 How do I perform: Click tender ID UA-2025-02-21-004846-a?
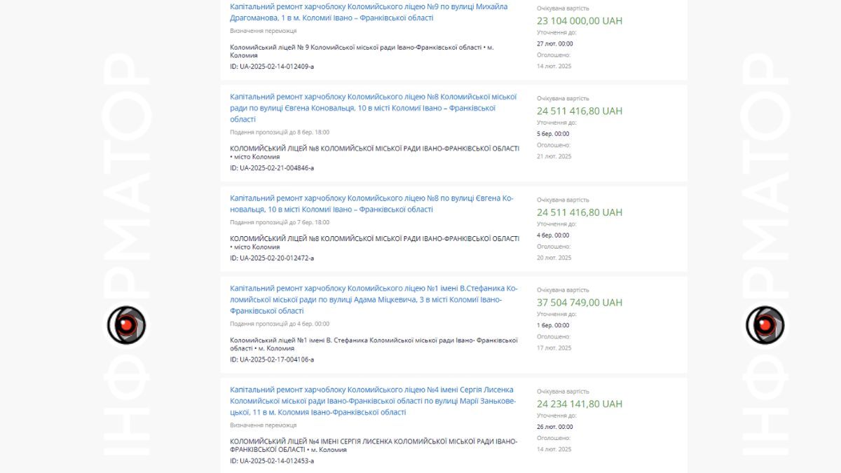click(x=272, y=168)
